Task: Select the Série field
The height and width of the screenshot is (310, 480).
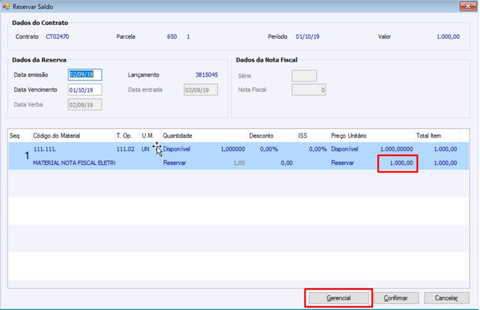Action: 304,76
